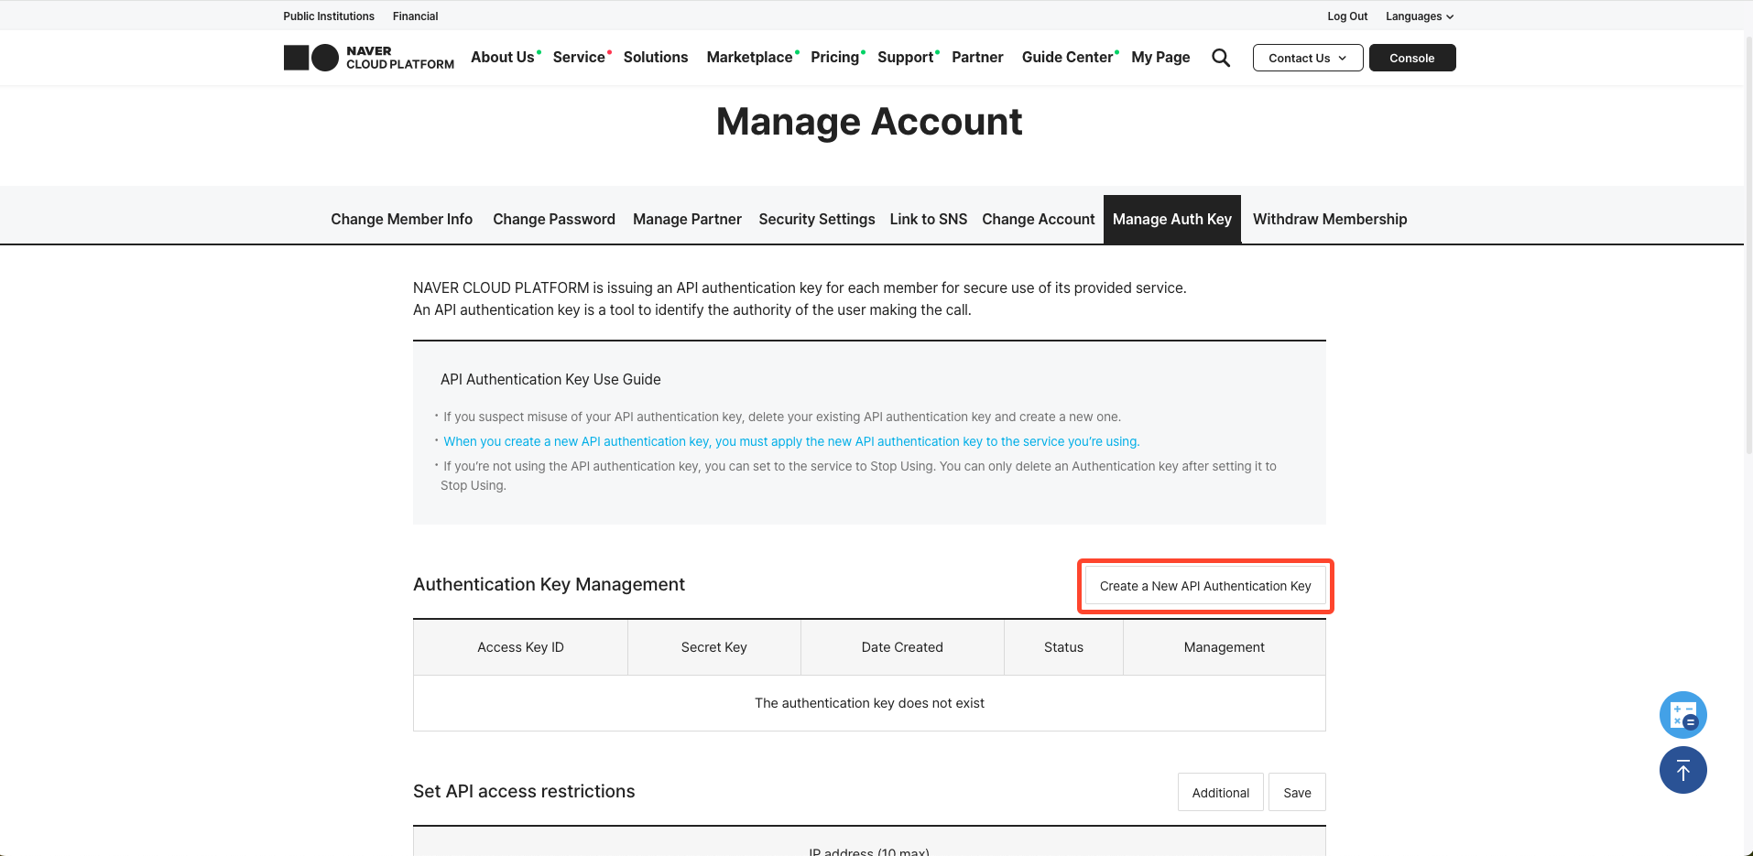Open the Marketplace menu
Image resolution: width=1753 pixels, height=856 pixels.
(749, 57)
